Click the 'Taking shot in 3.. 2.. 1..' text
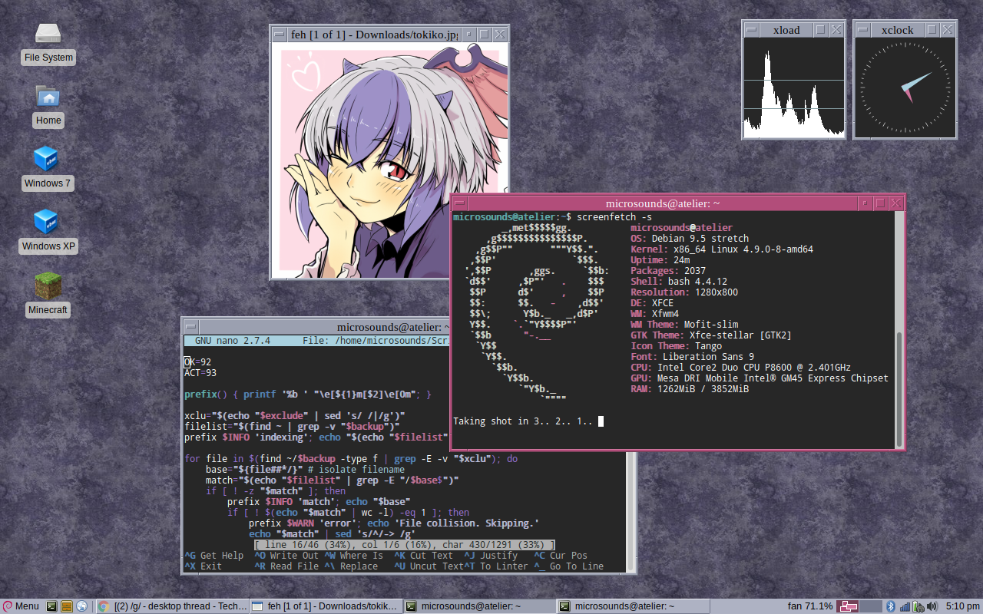This screenshot has width=983, height=614. (523, 421)
